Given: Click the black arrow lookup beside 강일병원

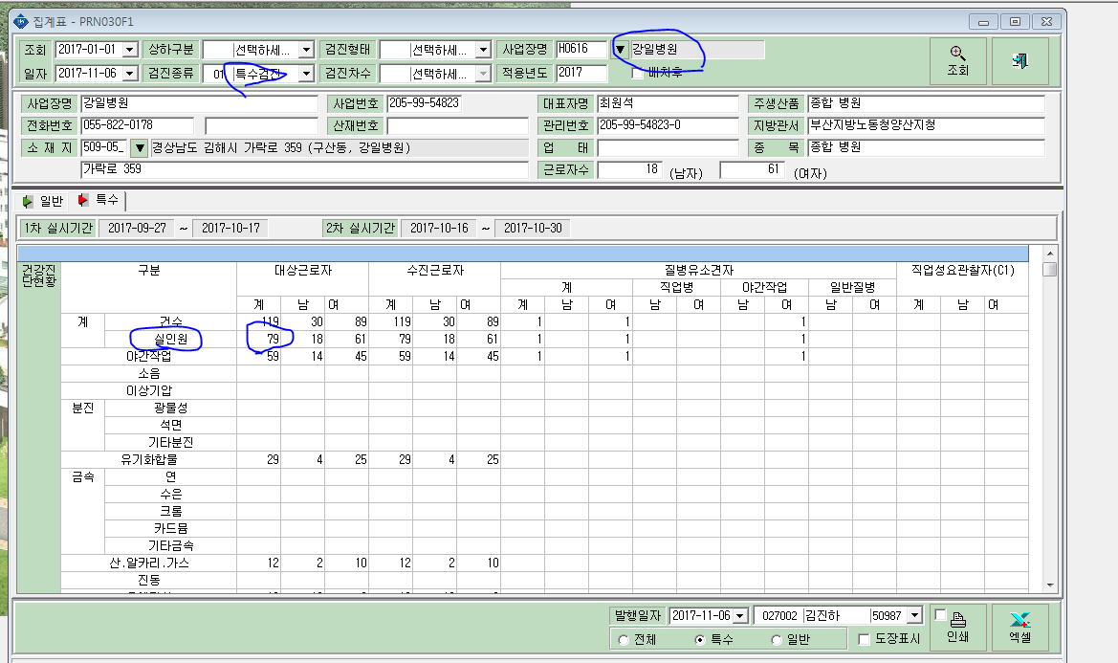Looking at the screenshot, I should pyautogui.click(x=620, y=49).
